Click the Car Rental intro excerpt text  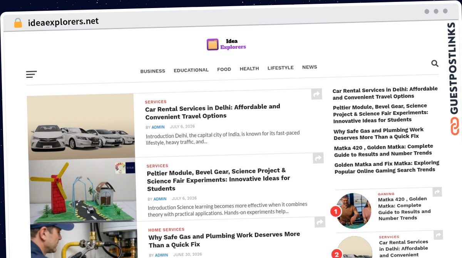223,137
